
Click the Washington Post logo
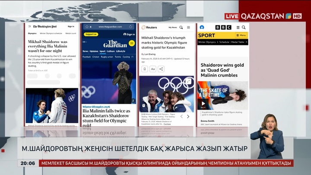45,26
